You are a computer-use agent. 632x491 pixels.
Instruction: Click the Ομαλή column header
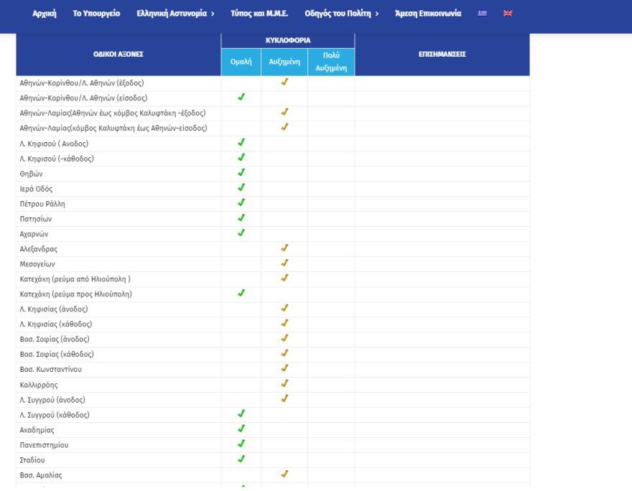241,62
